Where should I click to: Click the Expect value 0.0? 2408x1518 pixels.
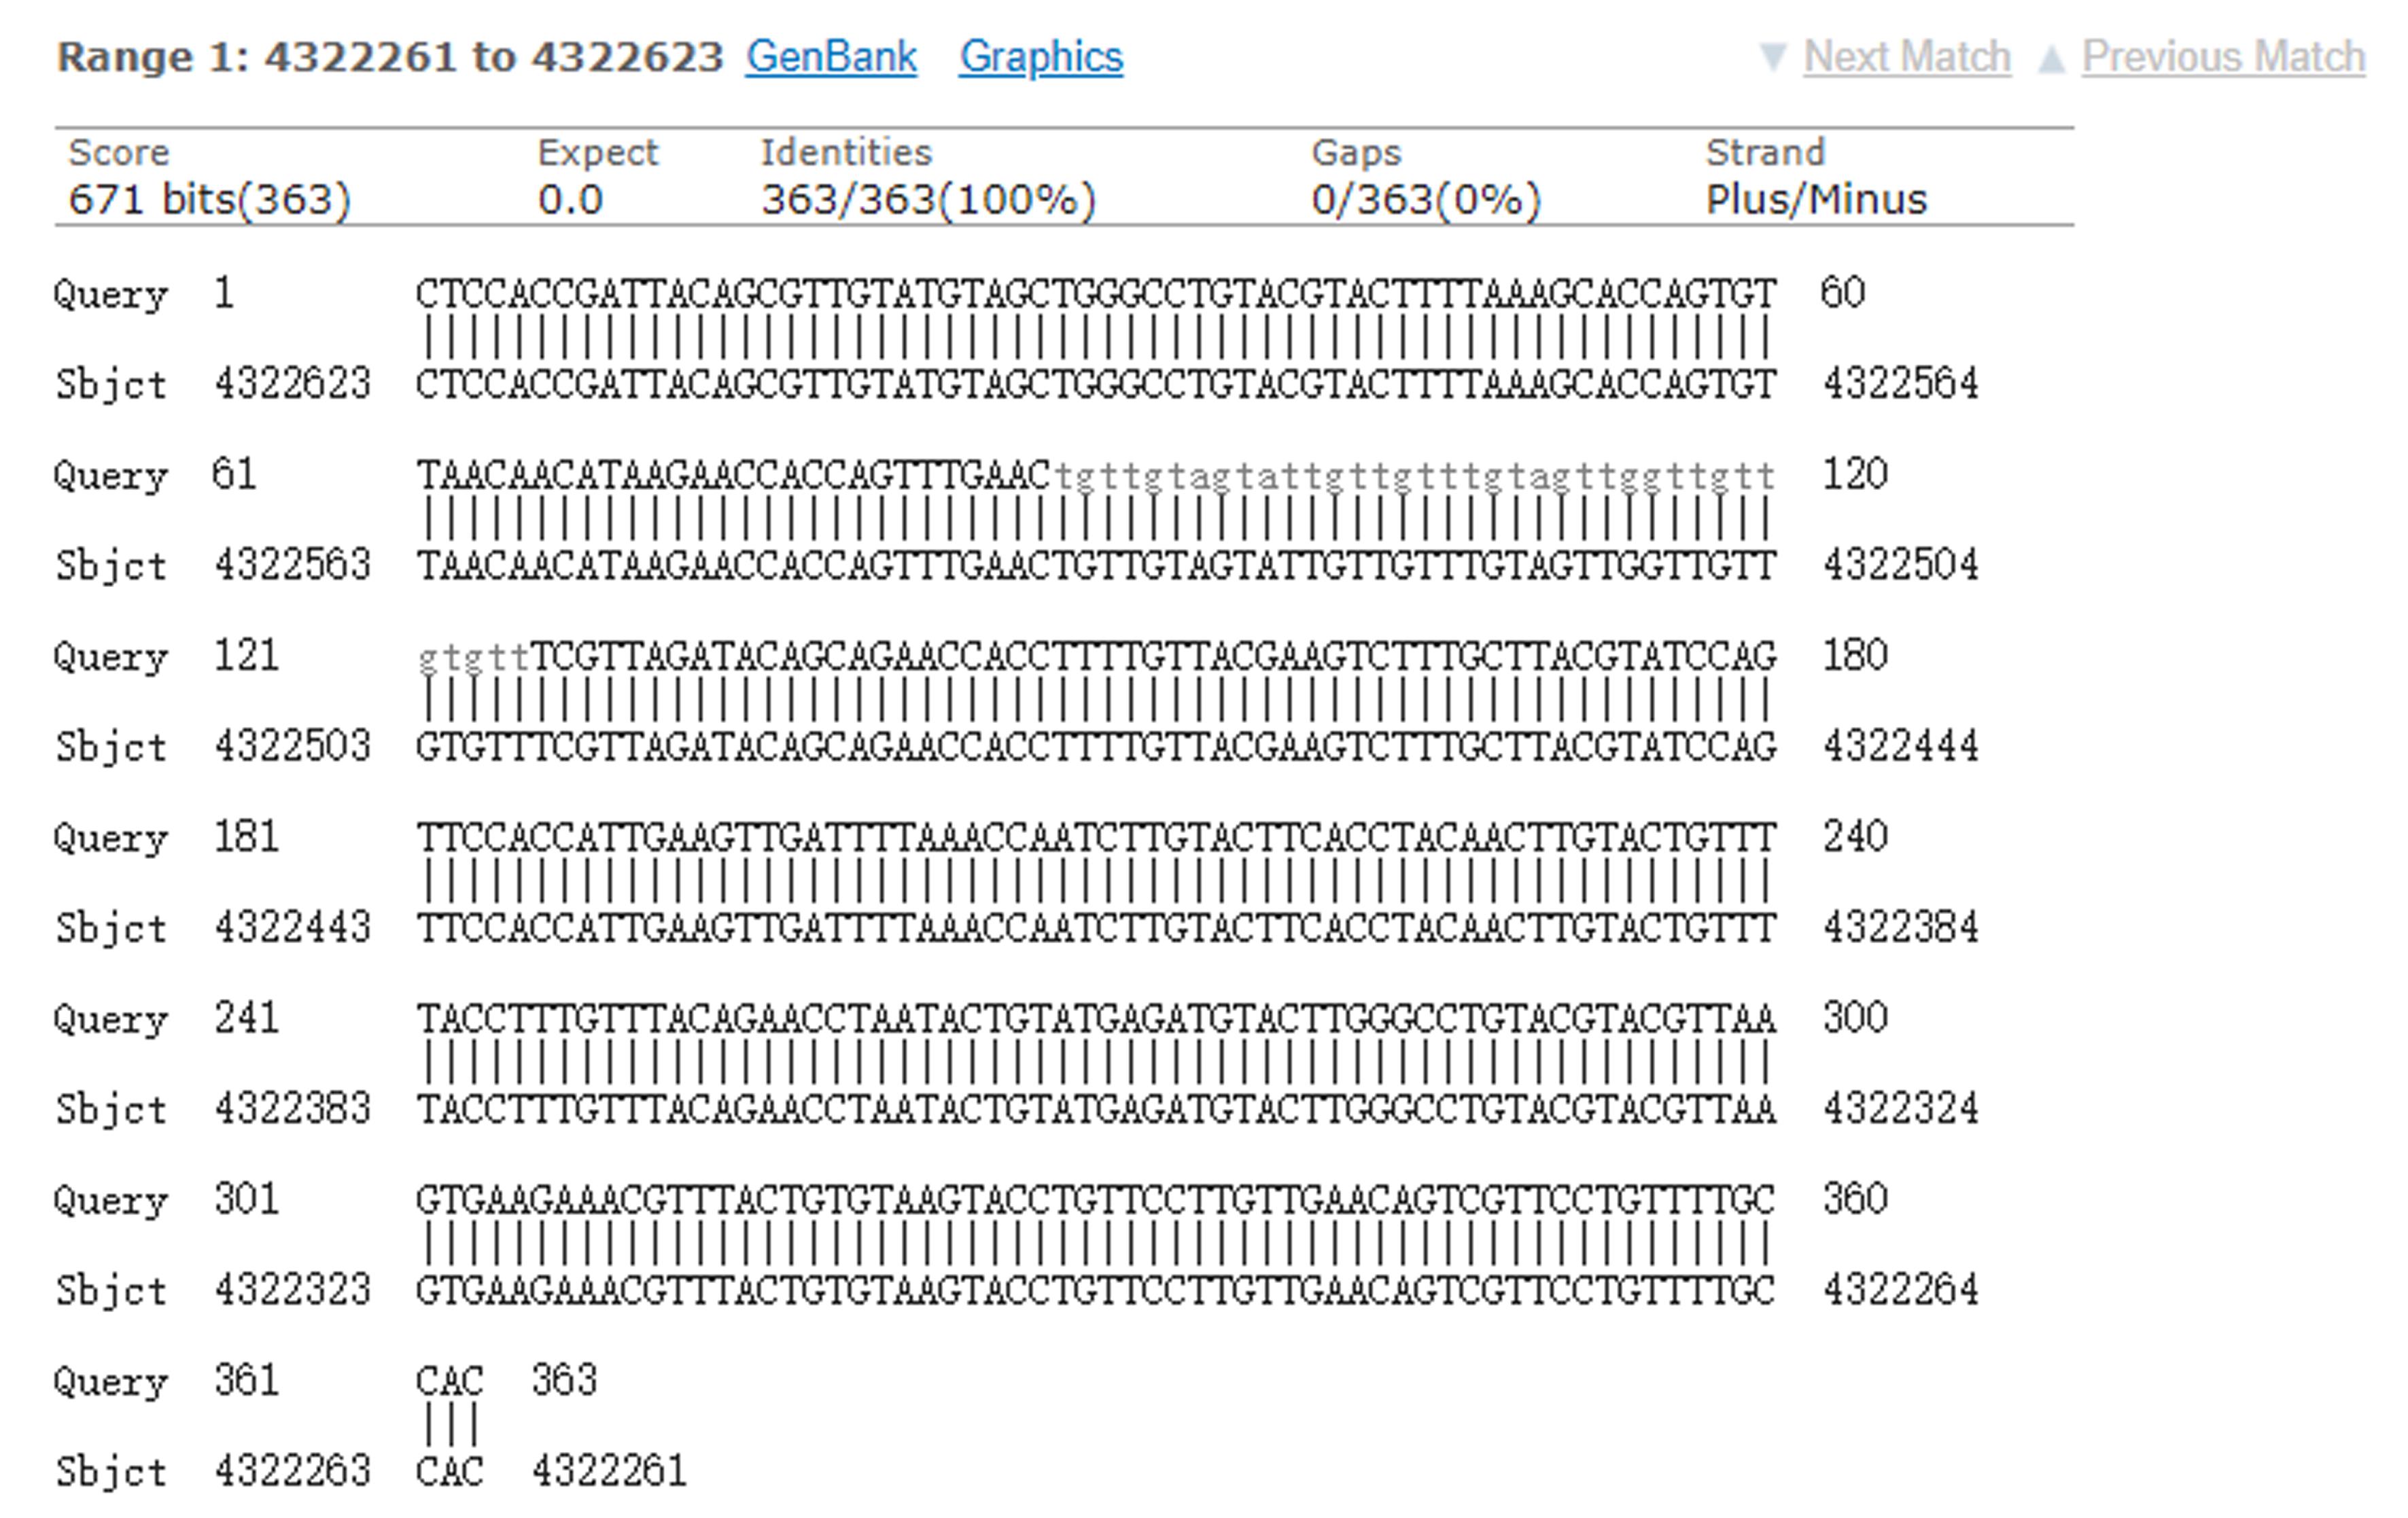coord(570,200)
